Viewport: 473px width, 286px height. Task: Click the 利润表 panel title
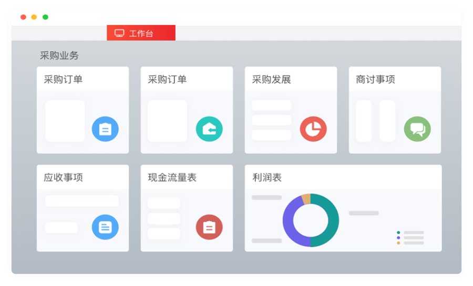tap(267, 178)
